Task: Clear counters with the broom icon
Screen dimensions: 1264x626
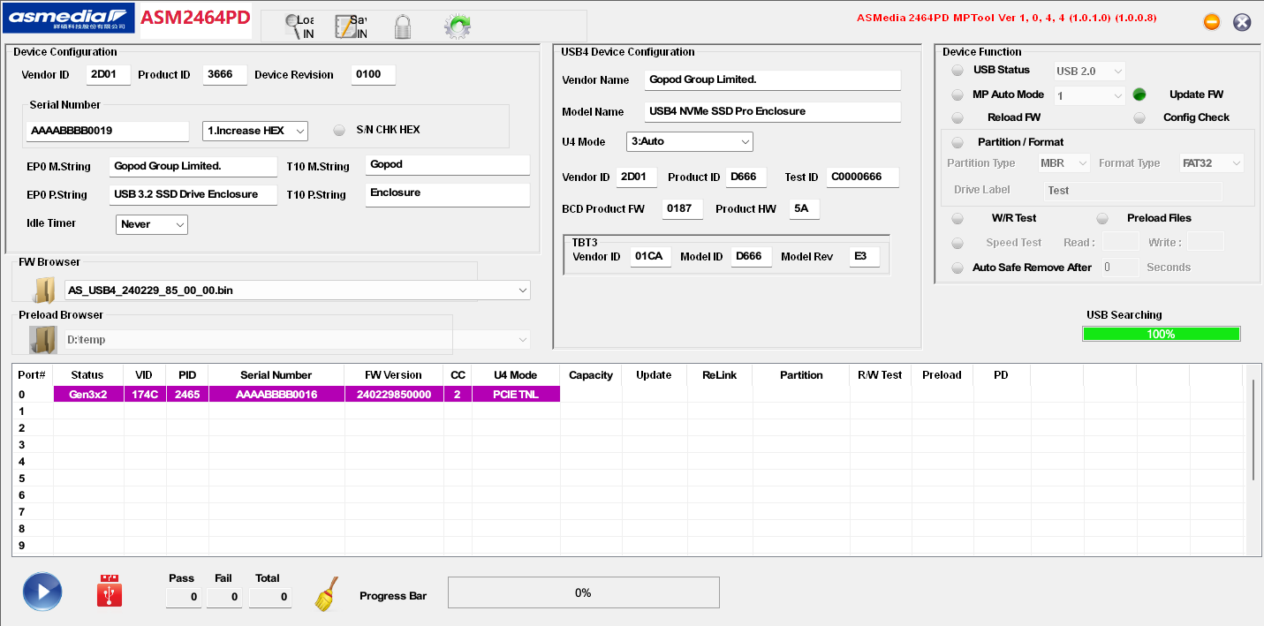Action: [327, 594]
